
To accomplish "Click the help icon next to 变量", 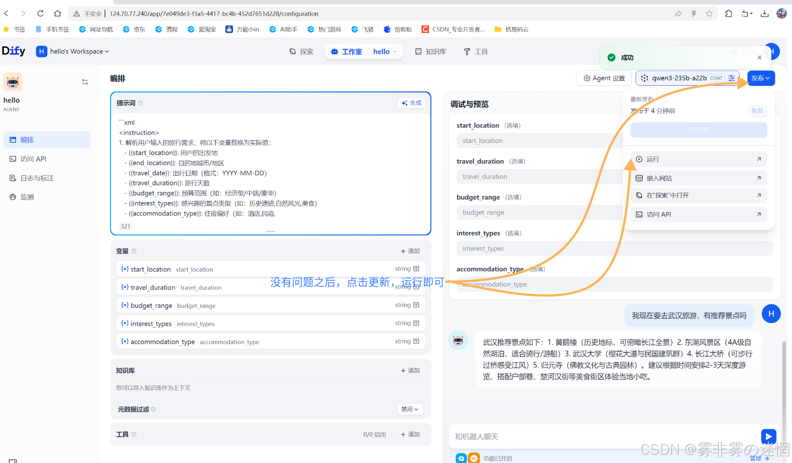I will 134,251.
